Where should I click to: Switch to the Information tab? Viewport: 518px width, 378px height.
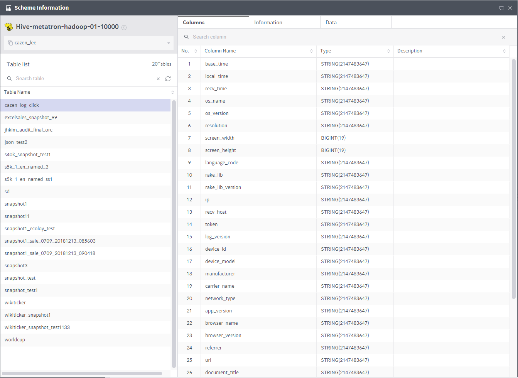pos(285,22)
